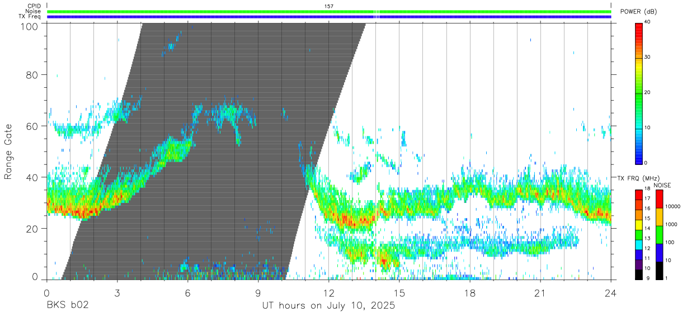Click the TX frequency legend label 9
The height and width of the screenshot is (317, 687).
pos(647,278)
